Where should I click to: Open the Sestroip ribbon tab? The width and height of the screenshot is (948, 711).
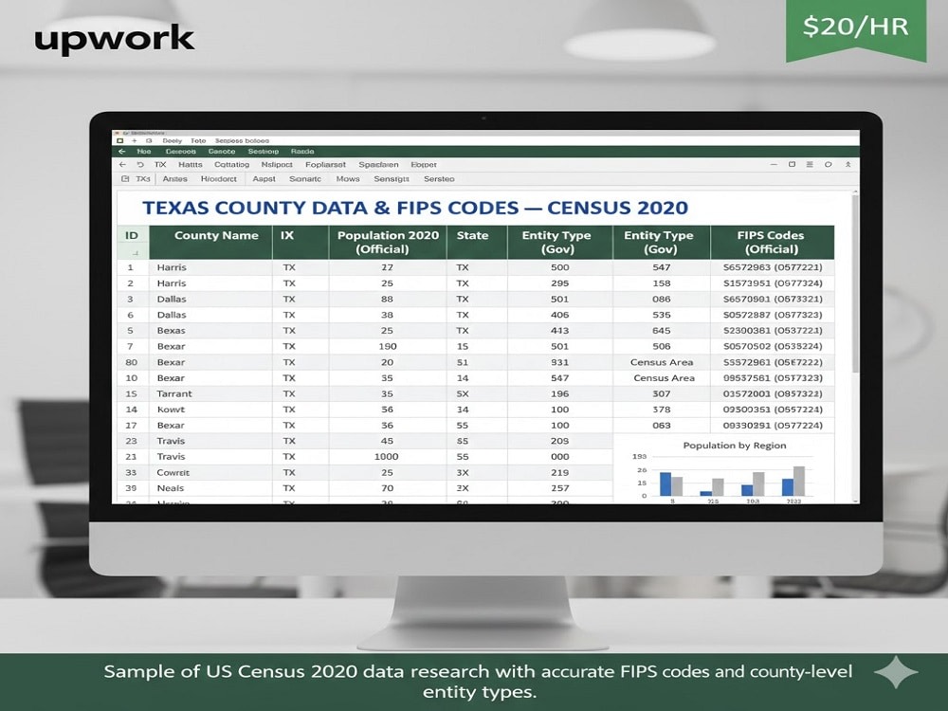point(263,152)
